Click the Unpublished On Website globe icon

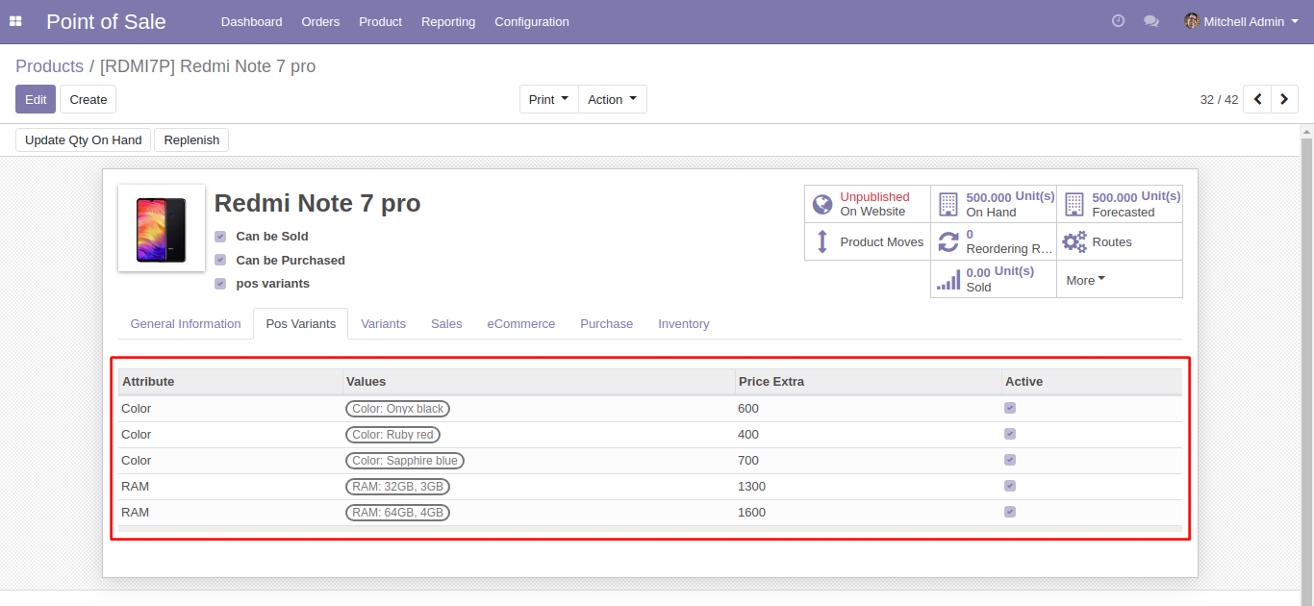click(x=822, y=204)
